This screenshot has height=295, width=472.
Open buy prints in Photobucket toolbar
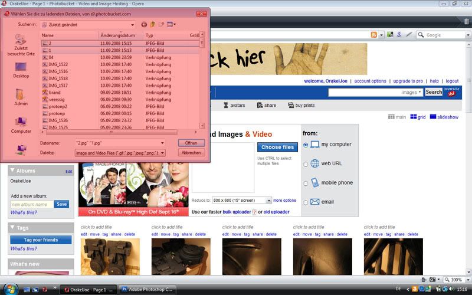coord(301,106)
